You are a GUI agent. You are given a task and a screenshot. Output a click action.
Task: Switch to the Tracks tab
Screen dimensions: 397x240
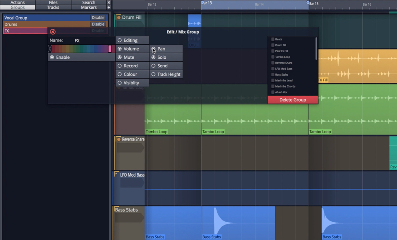coord(53,7)
